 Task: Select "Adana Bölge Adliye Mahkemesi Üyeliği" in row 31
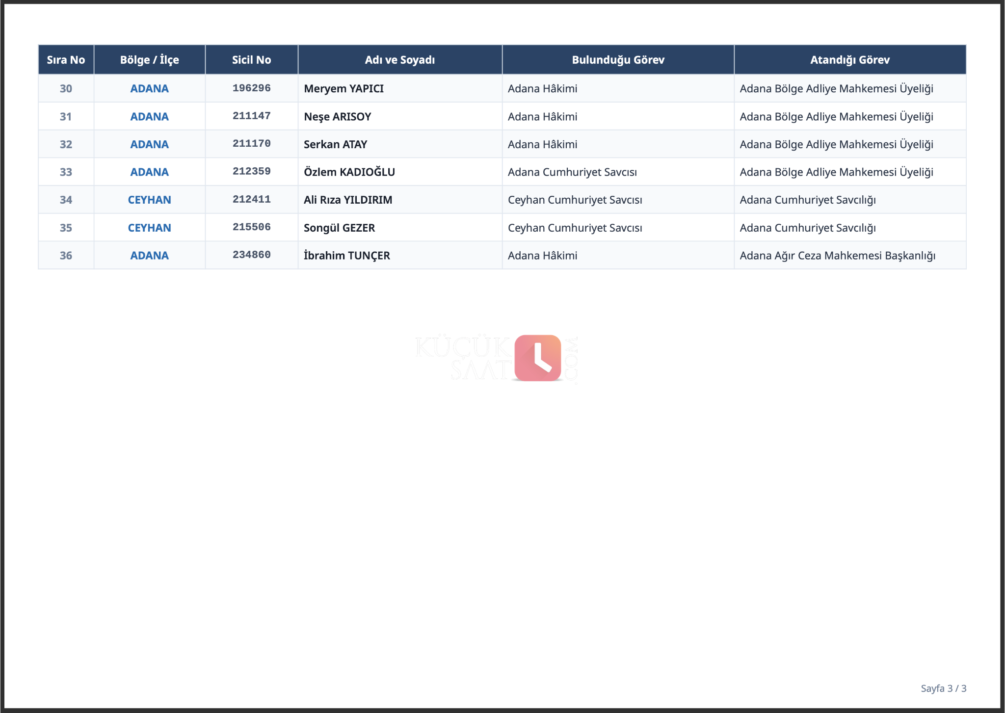836,117
